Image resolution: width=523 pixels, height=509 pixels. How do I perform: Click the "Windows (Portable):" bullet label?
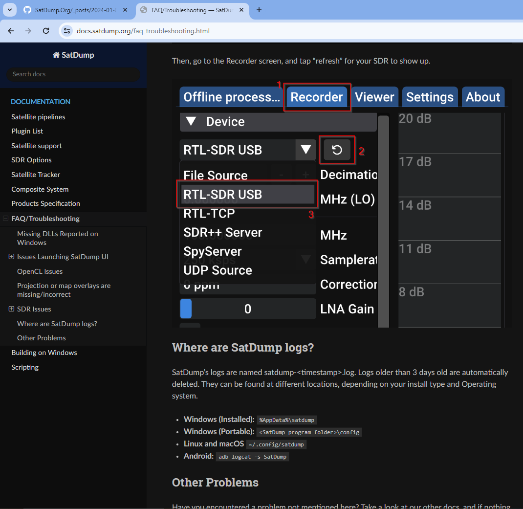[x=219, y=432]
